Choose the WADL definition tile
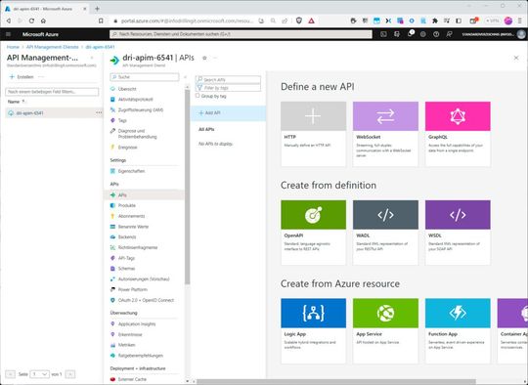 pos(385,233)
